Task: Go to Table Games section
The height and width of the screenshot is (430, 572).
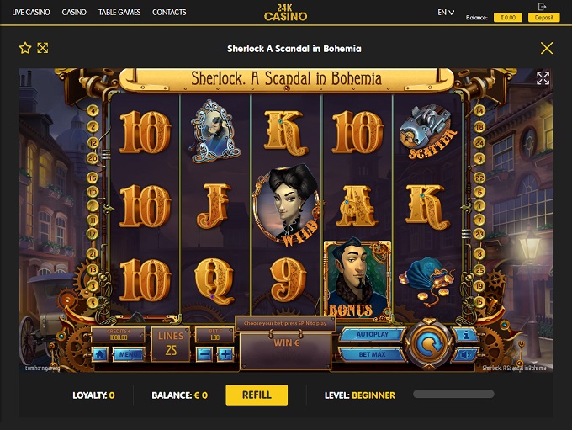Action: coord(119,12)
